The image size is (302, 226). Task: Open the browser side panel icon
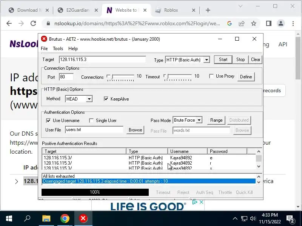coord(269,23)
